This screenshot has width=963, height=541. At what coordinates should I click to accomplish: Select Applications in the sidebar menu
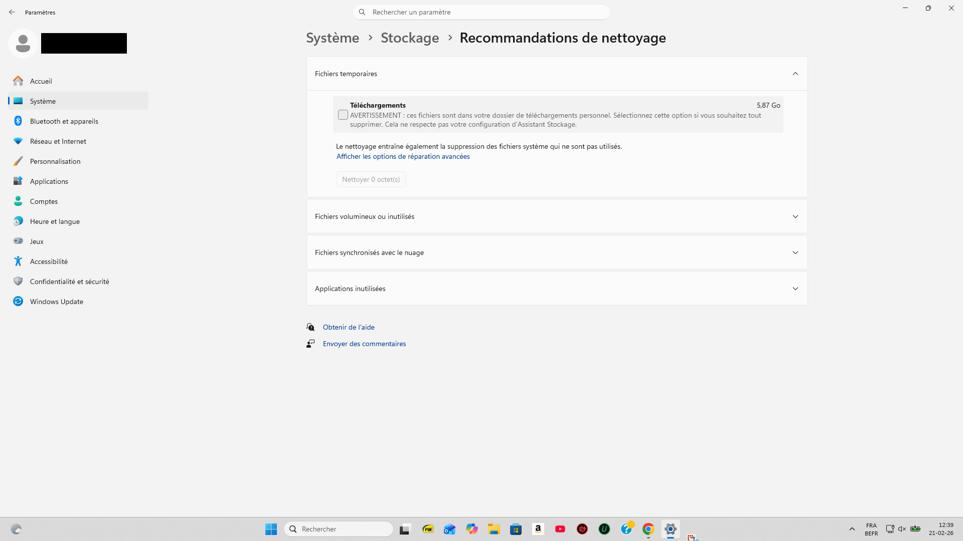point(49,181)
